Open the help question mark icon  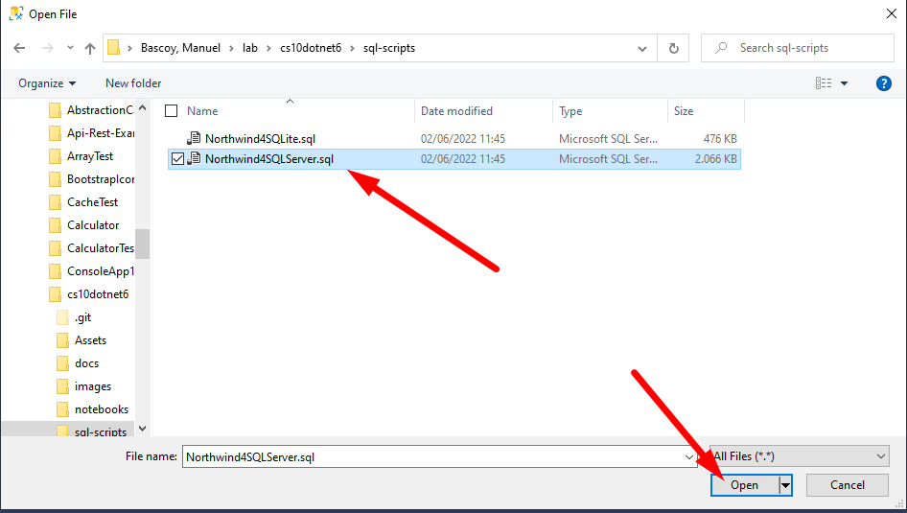(884, 83)
